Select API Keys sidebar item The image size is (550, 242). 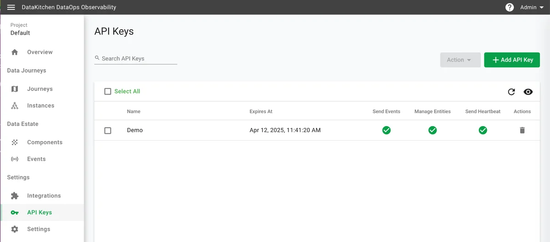point(42,212)
